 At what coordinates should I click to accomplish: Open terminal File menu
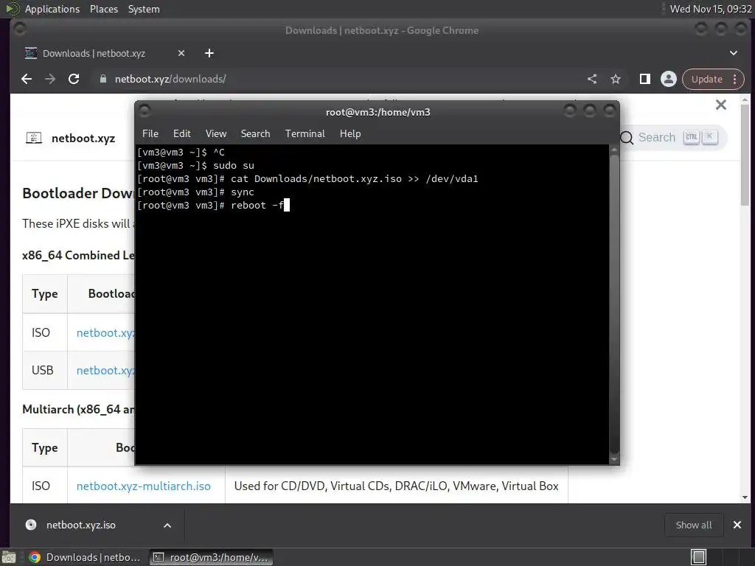pos(150,134)
